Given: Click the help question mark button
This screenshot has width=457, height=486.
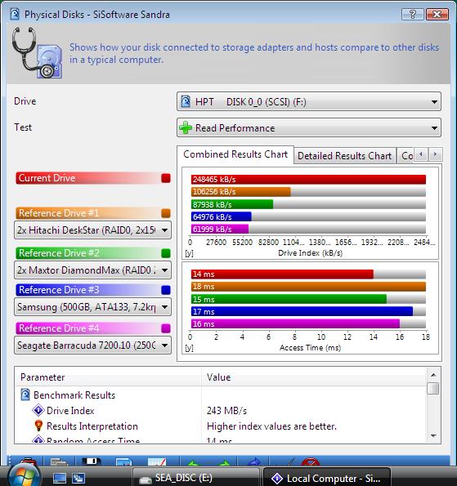Looking at the screenshot, I should tap(412, 14).
